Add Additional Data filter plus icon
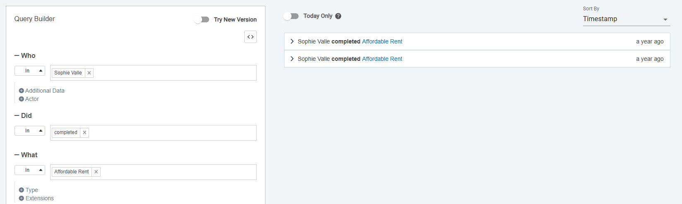The height and width of the screenshot is (204, 682). pyautogui.click(x=22, y=91)
